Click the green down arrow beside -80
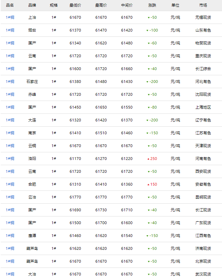 pos(149,108)
